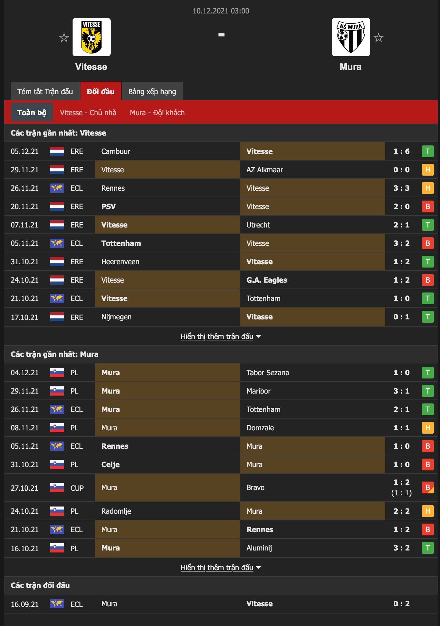Select the Đối đầu tab
Screen dimensions: 440x626
(101, 91)
